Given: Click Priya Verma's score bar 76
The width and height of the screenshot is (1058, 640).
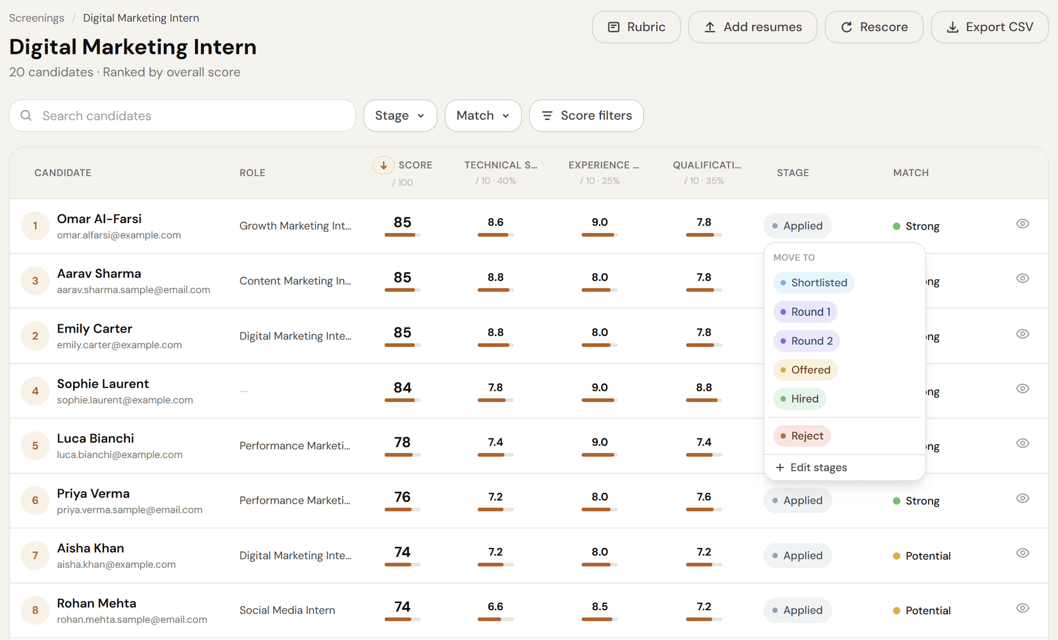Looking at the screenshot, I should (x=402, y=509).
